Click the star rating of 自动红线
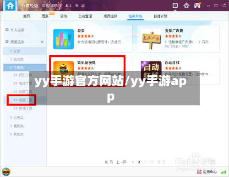 tap(173, 68)
